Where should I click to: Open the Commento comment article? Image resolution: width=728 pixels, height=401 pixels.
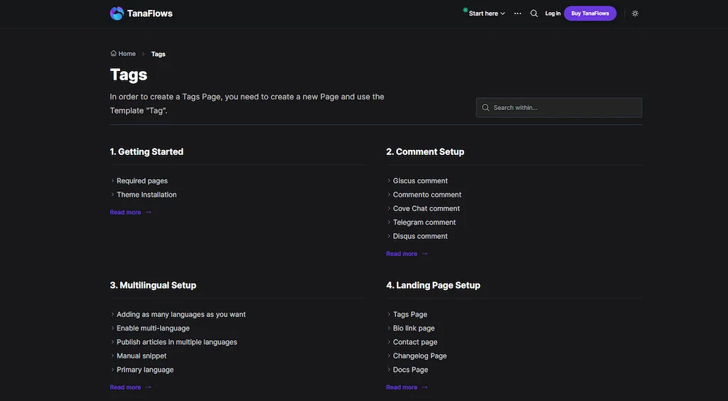point(427,195)
